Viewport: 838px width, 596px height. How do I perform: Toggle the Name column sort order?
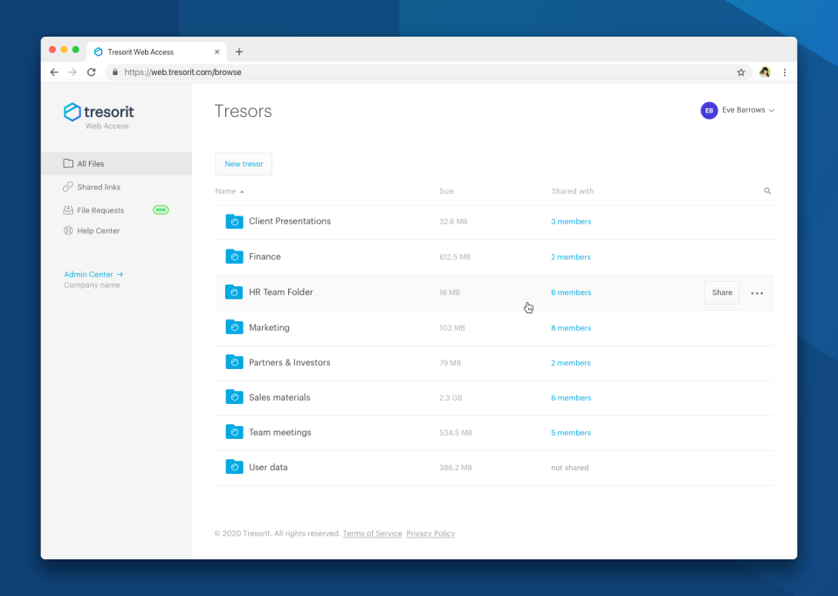(229, 191)
